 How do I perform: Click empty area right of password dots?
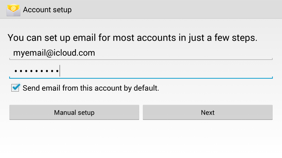coord(165,71)
